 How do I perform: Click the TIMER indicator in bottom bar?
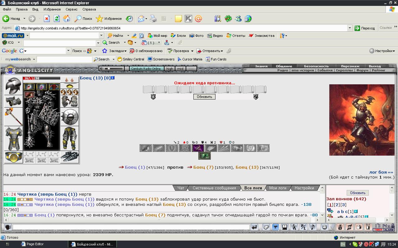coord(378,230)
